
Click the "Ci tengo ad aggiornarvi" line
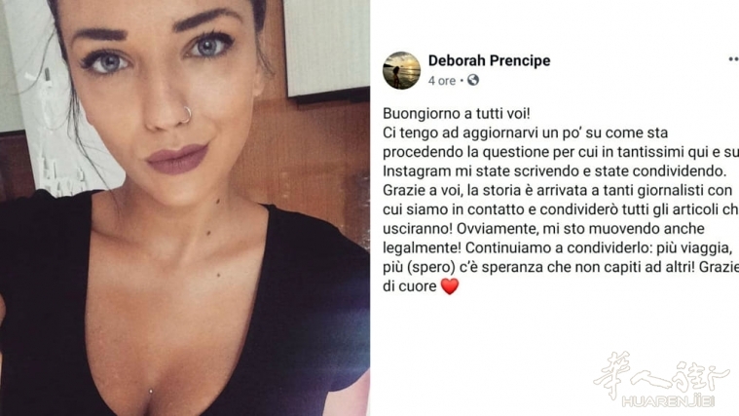[x=525, y=133]
